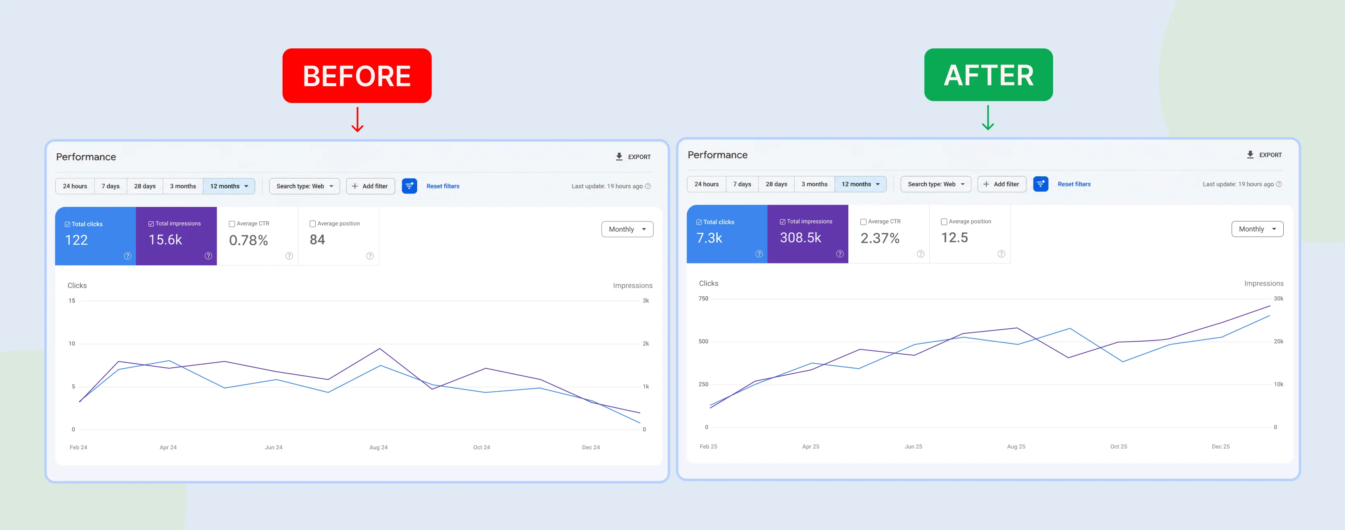Click the help icon on the 2.37% Average CTR card
Screen dimensions: 1345x530
(x=920, y=254)
